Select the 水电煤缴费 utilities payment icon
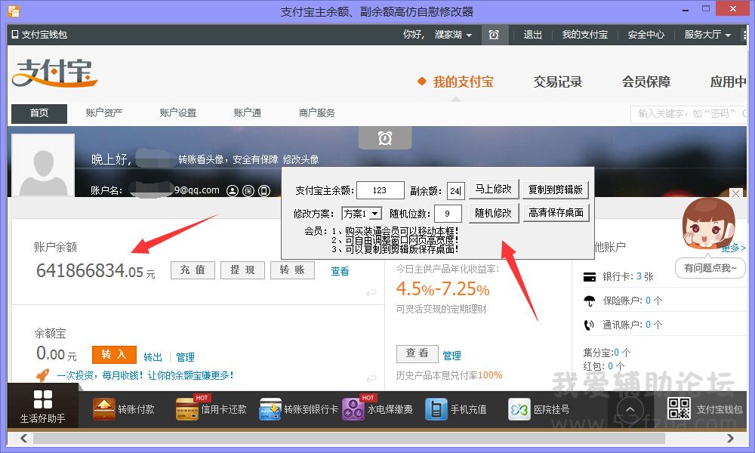This screenshot has width=755, height=453. point(353,409)
